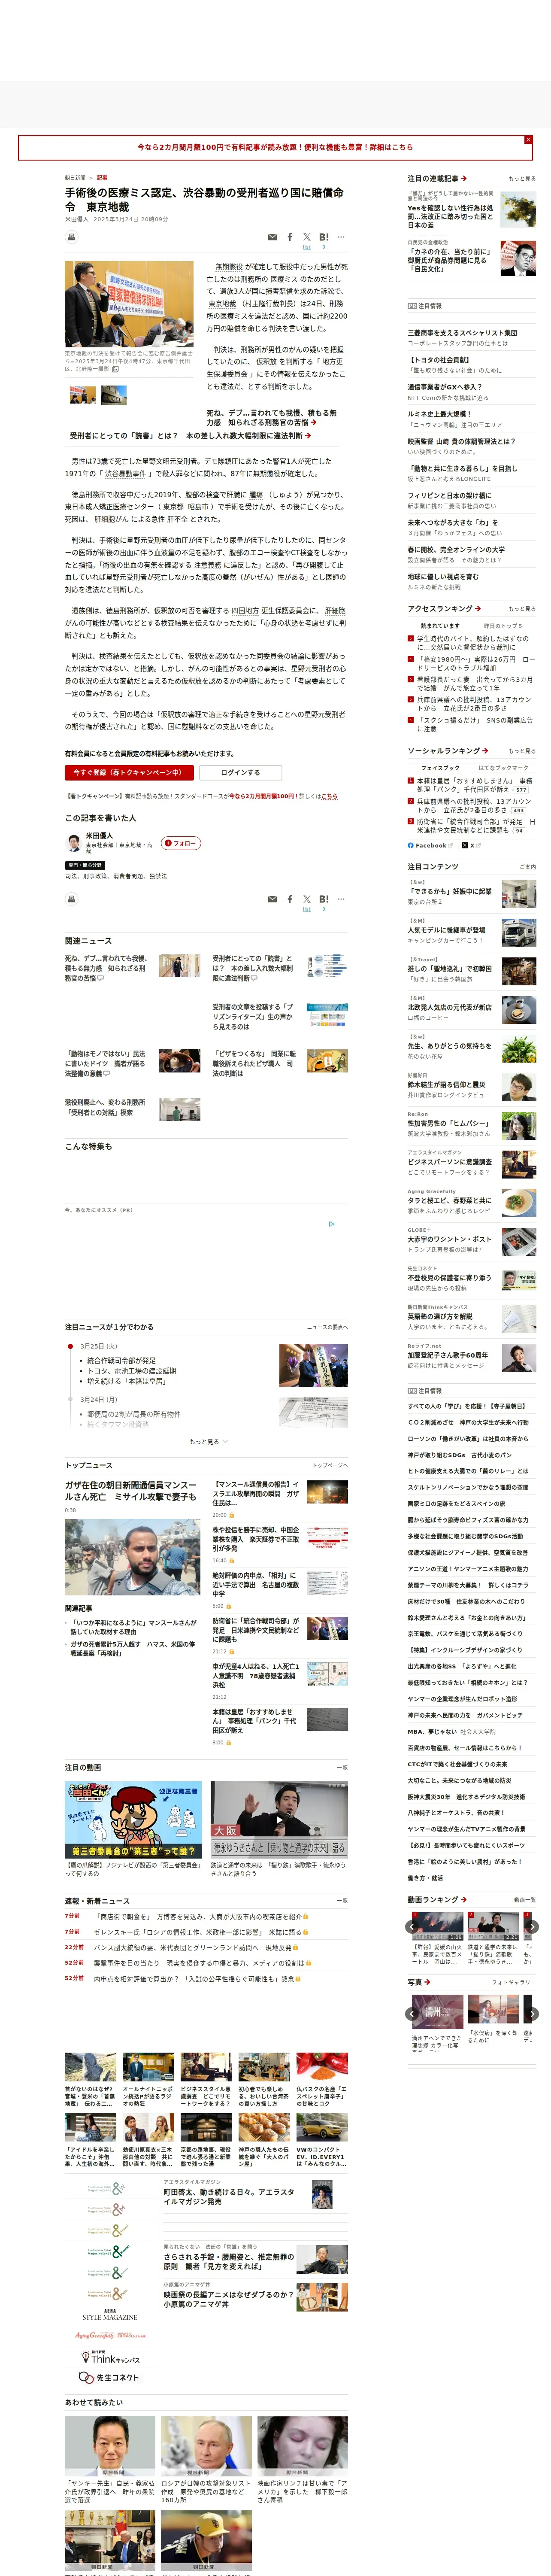The width and height of the screenshot is (551, 2576).
Task: Click the AdChoices icon in ad area
Action: click(x=332, y=1223)
